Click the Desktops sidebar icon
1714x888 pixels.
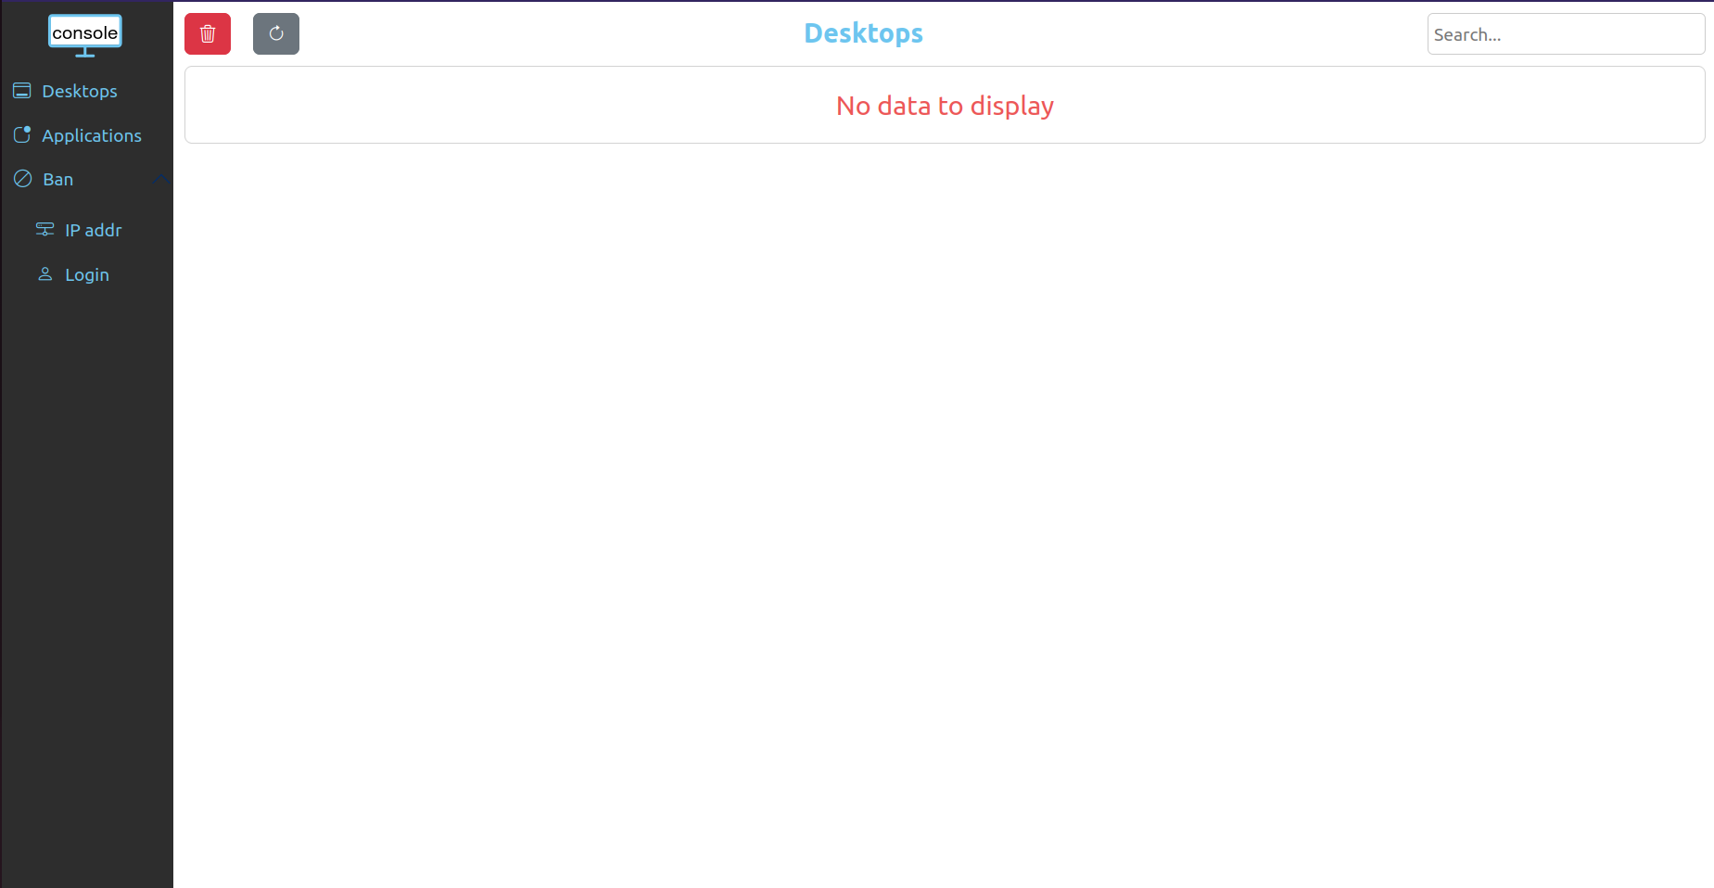22,90
